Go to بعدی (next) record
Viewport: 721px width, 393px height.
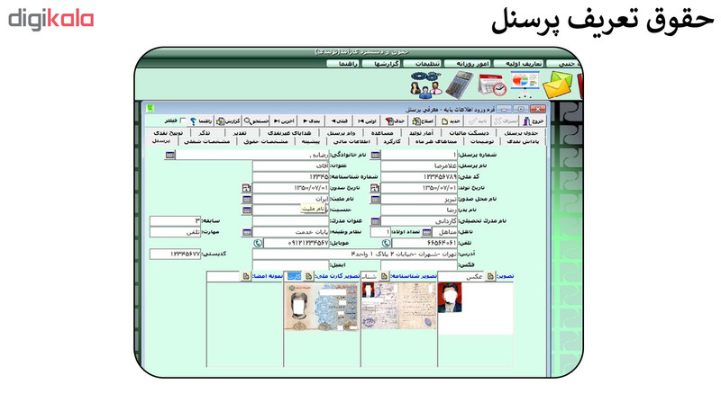[x=311, y=121]
